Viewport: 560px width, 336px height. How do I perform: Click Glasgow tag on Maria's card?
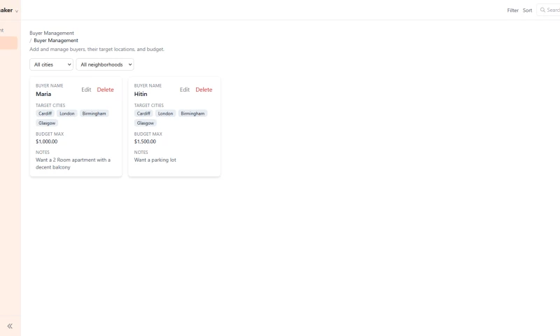47,122
